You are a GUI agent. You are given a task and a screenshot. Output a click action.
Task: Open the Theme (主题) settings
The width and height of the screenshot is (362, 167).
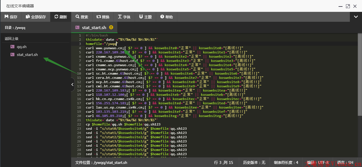pos(145,17)
